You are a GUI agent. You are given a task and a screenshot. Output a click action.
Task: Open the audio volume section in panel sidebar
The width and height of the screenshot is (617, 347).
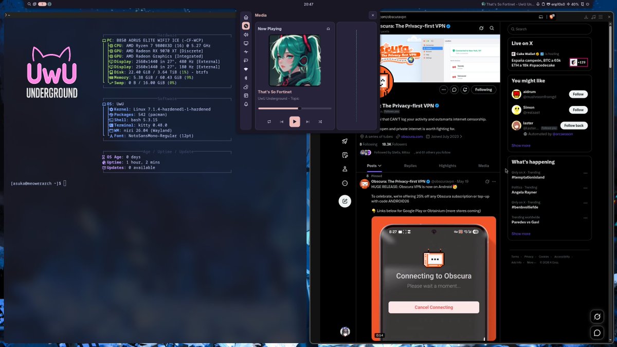pyautogui.click(x=246, y=34)
